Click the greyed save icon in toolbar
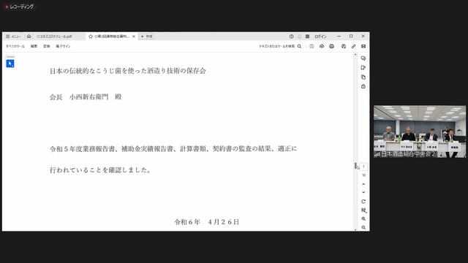468x263 pixels. pyautogui.click(x=312, y=46)
